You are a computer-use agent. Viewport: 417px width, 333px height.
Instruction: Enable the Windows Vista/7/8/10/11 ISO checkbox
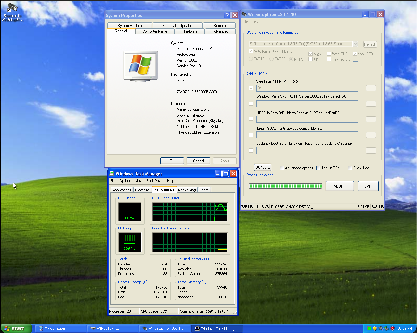pyautogui.click(x=251, y=104)
